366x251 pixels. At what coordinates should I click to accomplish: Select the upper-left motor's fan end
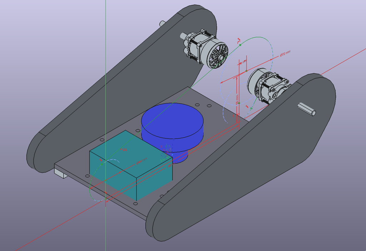click(x=218, y=55)
